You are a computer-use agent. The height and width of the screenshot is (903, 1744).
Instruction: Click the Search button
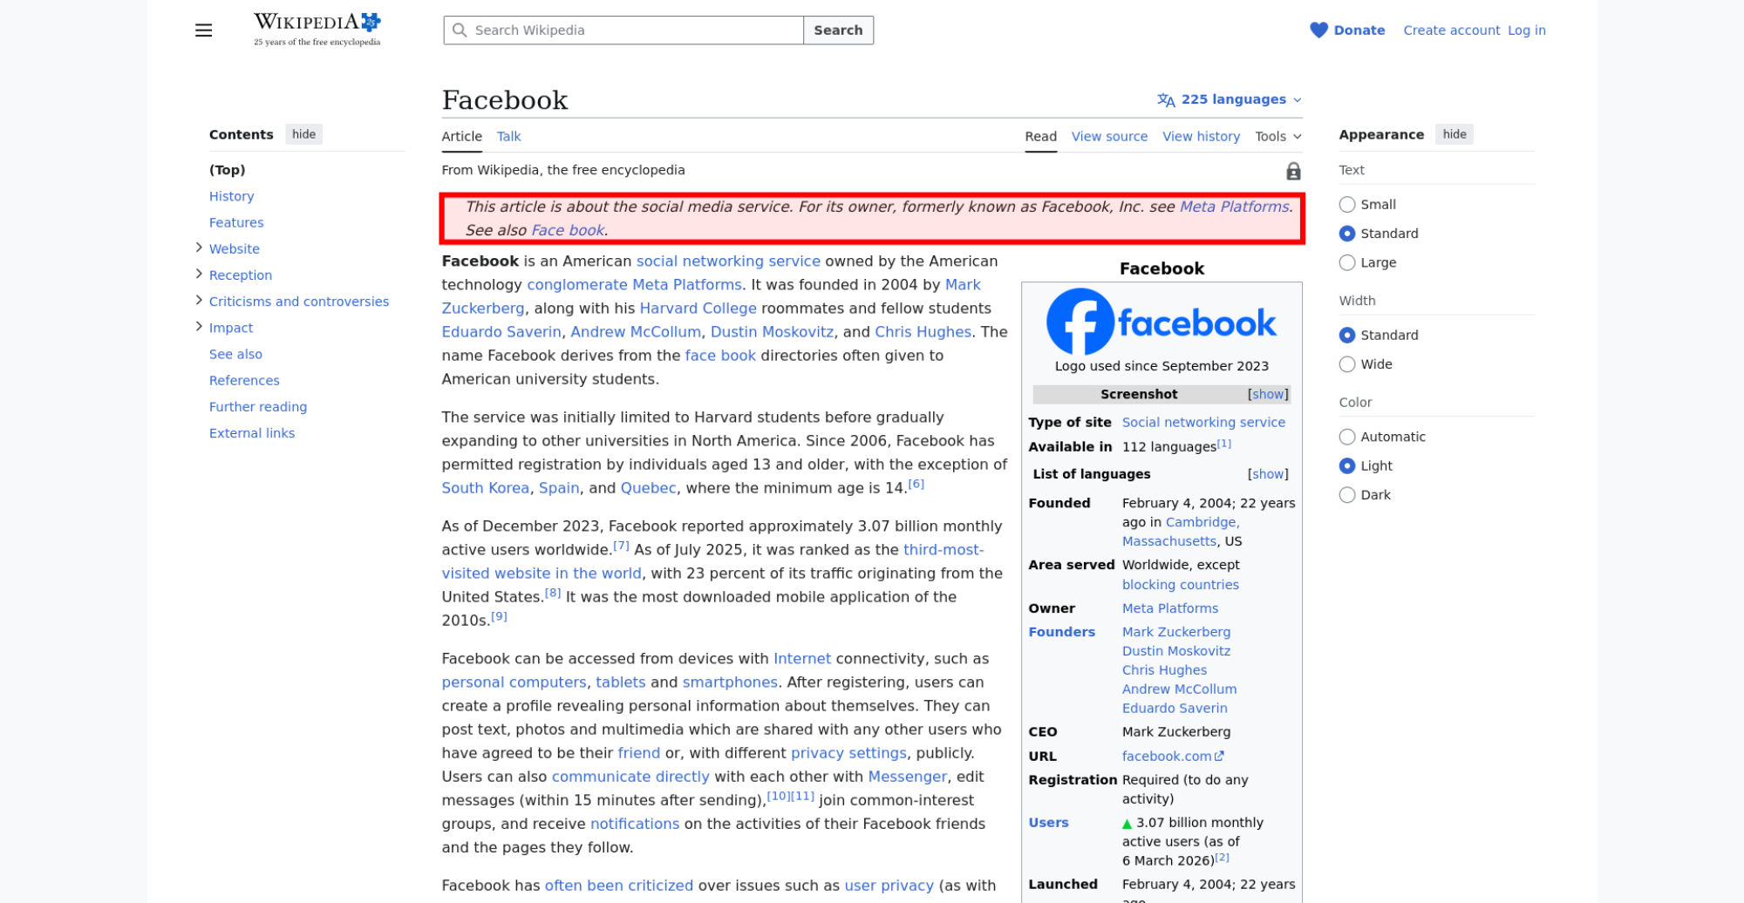coord(837,31)
